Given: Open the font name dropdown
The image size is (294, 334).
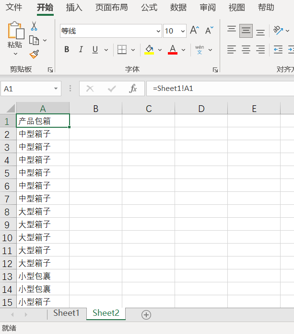Looking at the screenshot, I should click(x=159, y=31).
